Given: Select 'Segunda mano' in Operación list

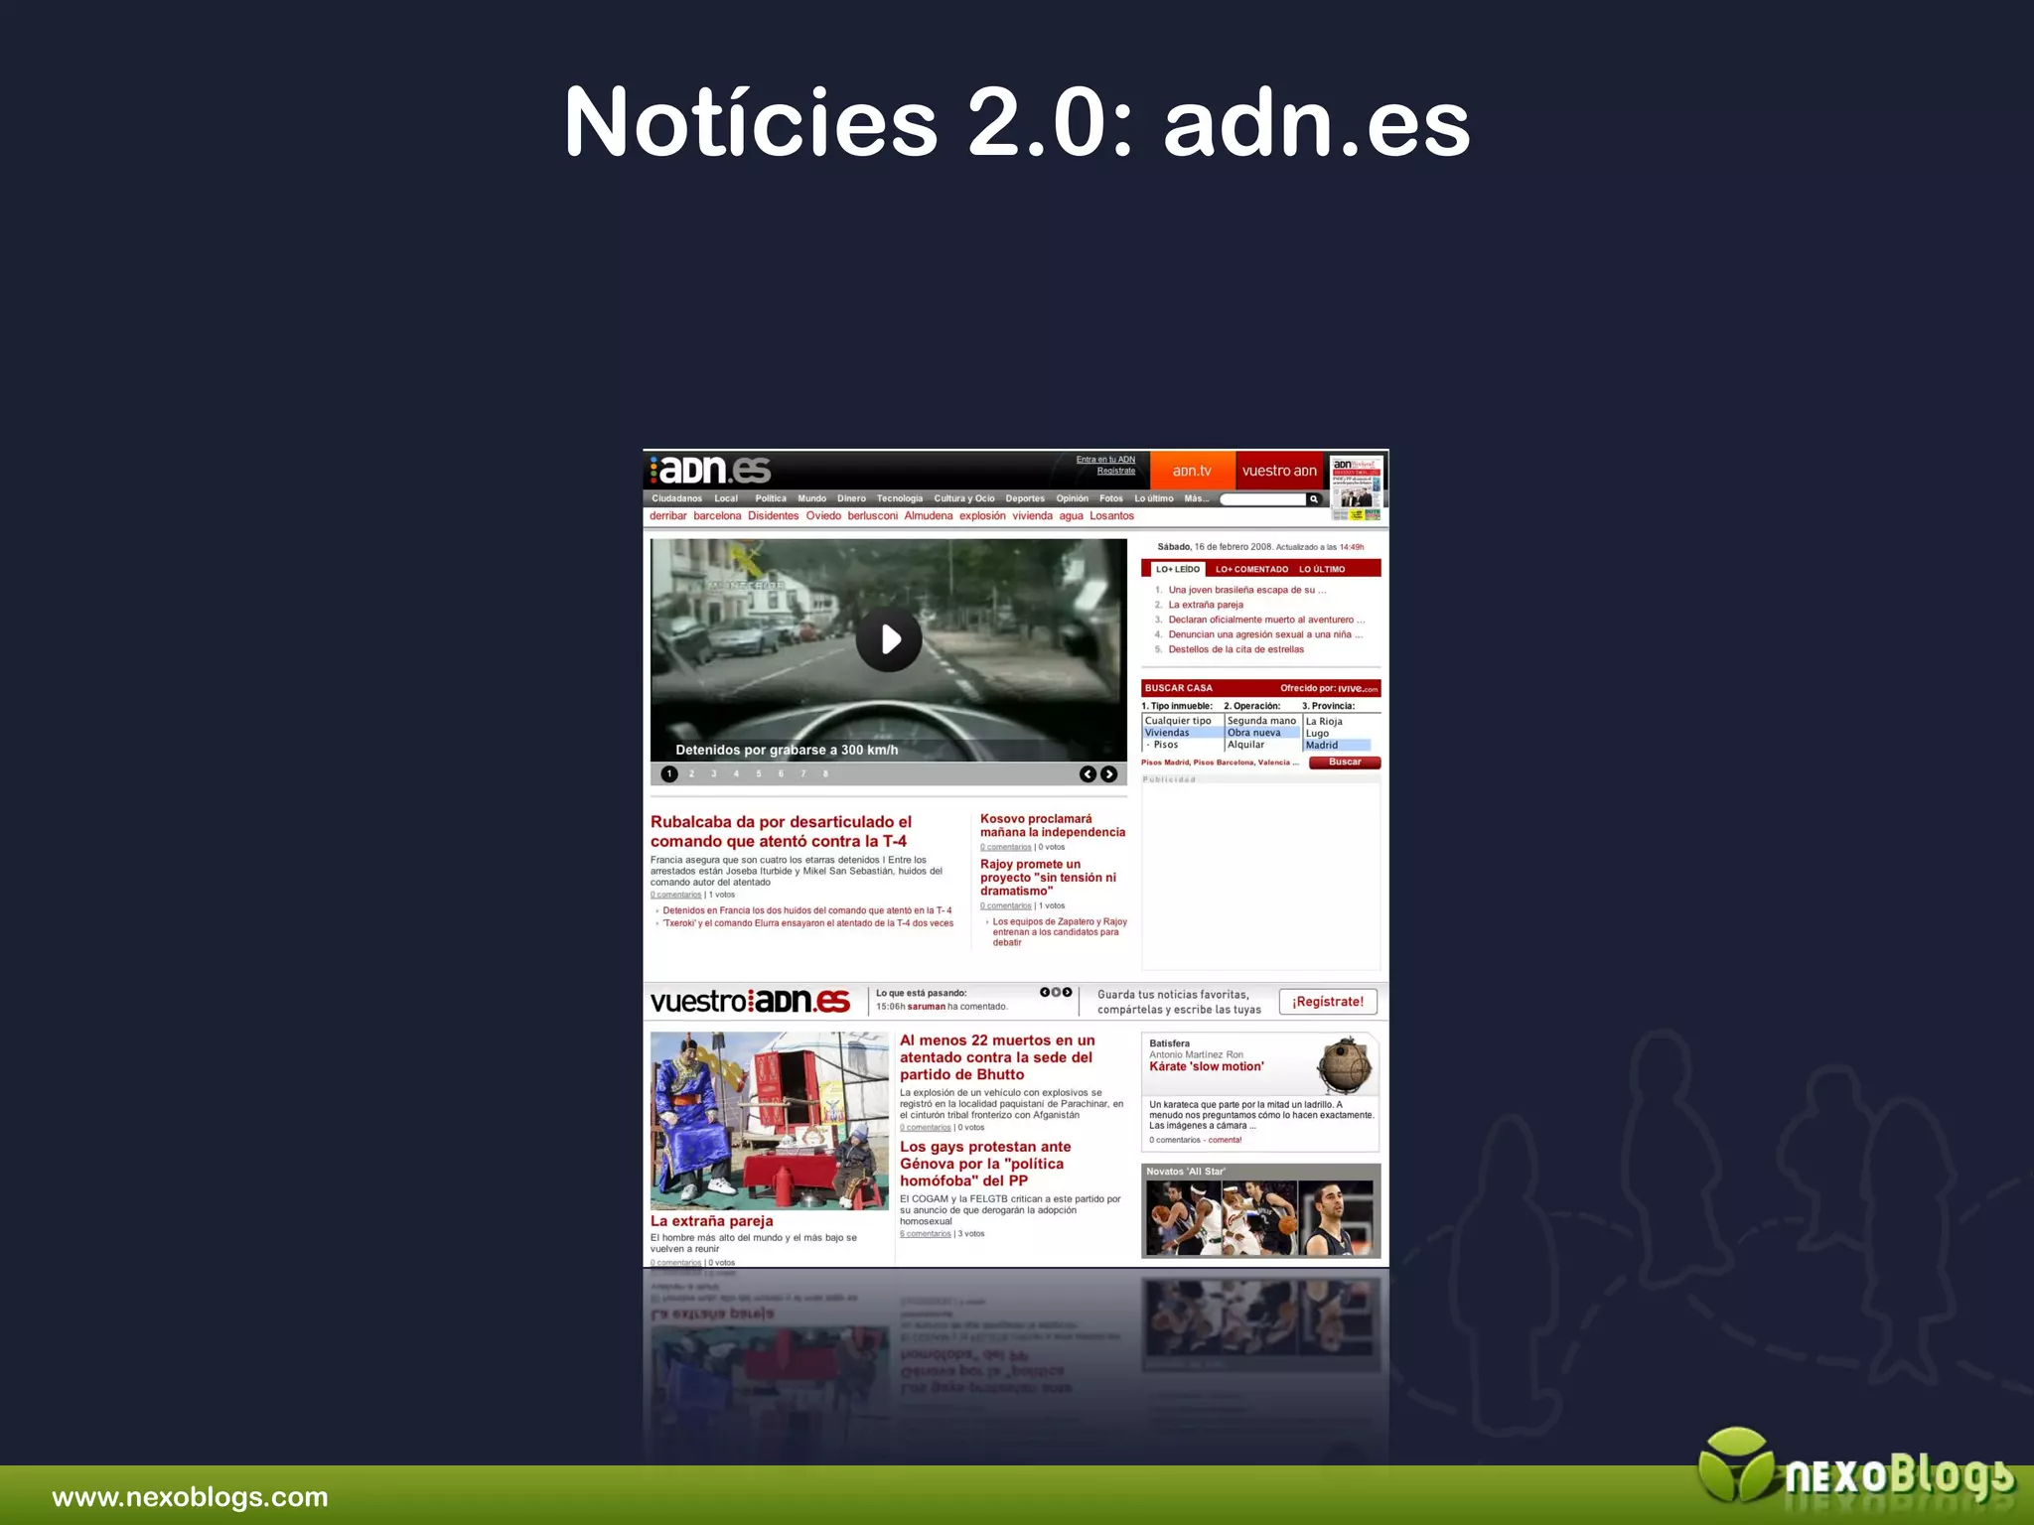Looking at the screenshot, I should click(1262, 721).
